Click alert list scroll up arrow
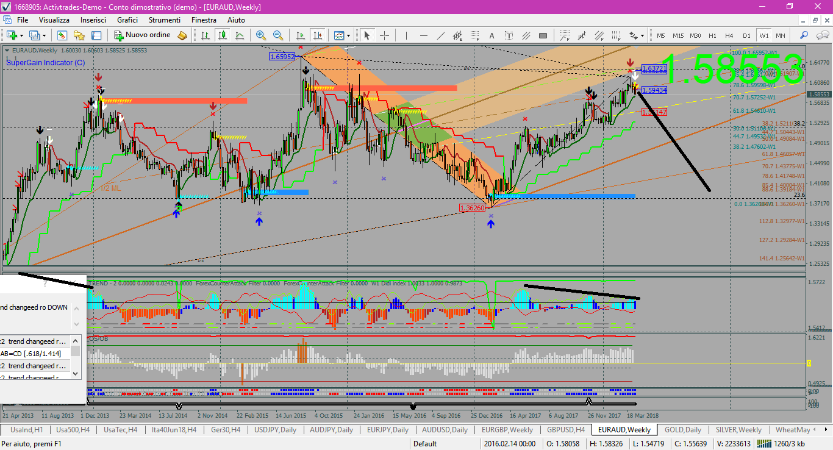 pyautogui.click(x=76, y=341)
